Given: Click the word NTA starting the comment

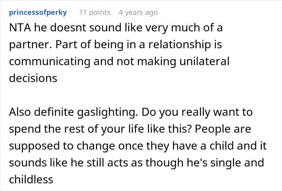Looking at the screenshot, I should [20, 28].
